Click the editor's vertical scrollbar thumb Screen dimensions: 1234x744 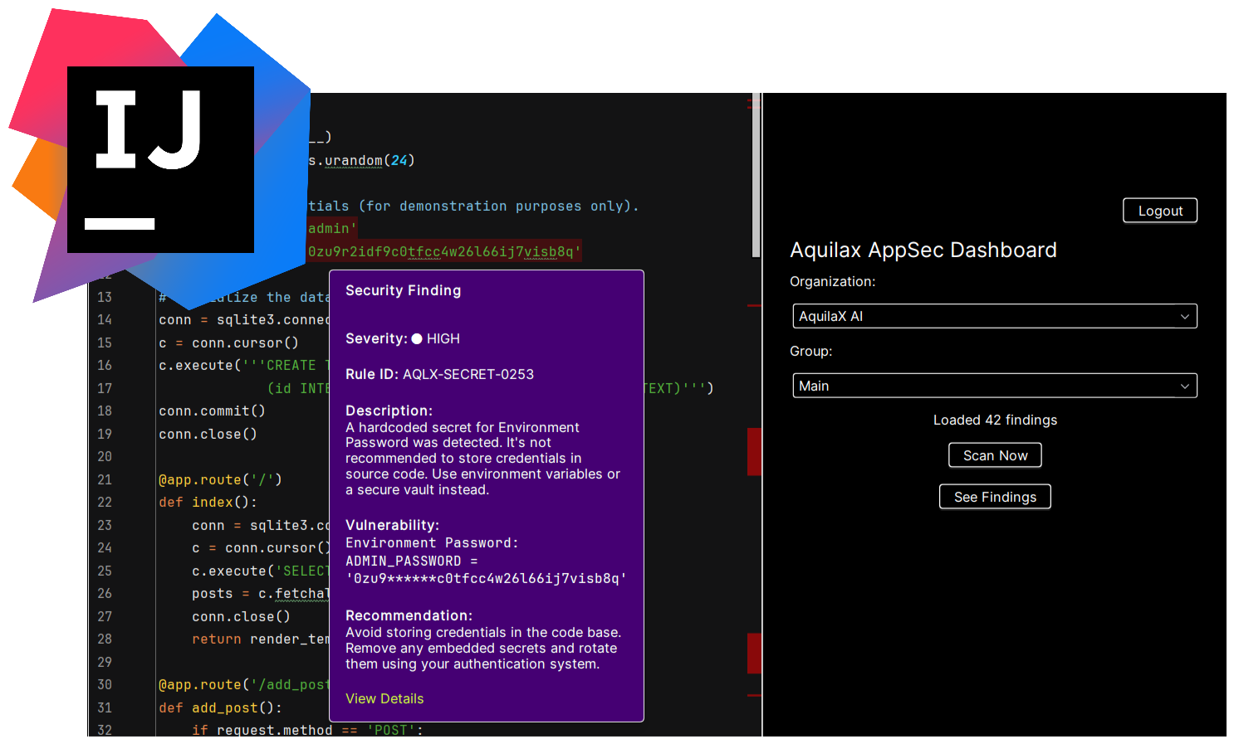click(756, 174)
